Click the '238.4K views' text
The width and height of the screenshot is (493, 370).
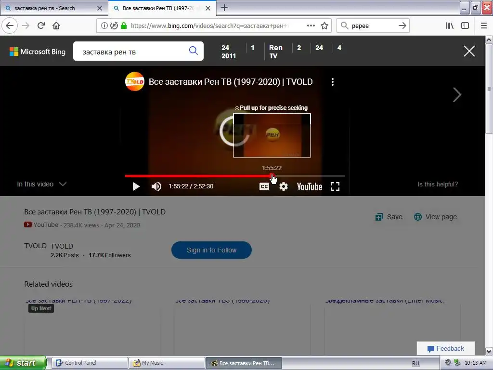click(x=81, y=225)
